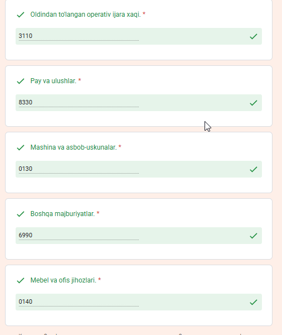Click the Boshqa majburiyatlar question title
Screen dimensions: 282x335
coord(62,214)
